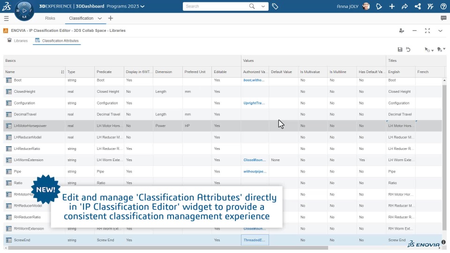Open Pipe withoutpipe authorized values
The height and width of the screenshot is (253, 450).
[x=255, y=171]
